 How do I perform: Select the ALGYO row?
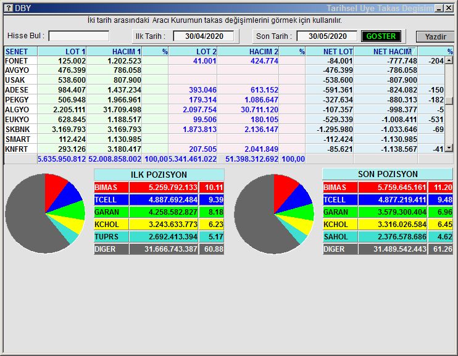tap(224, 110)
